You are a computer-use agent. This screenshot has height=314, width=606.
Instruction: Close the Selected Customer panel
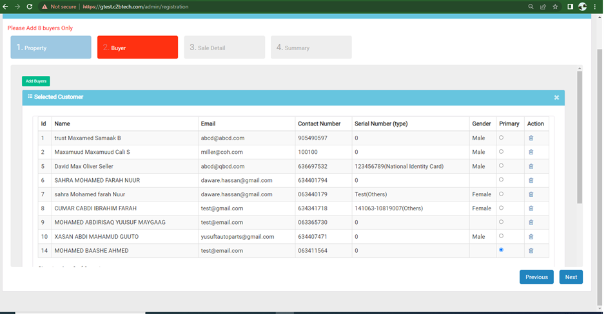coord(556,98)
